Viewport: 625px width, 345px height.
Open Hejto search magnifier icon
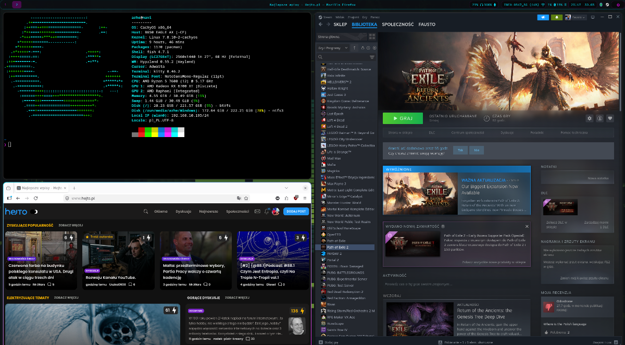point(146,212)
